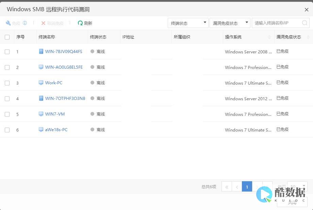The image size is (313, 210).
Task: Go to first page button
Action: [227, 187]
